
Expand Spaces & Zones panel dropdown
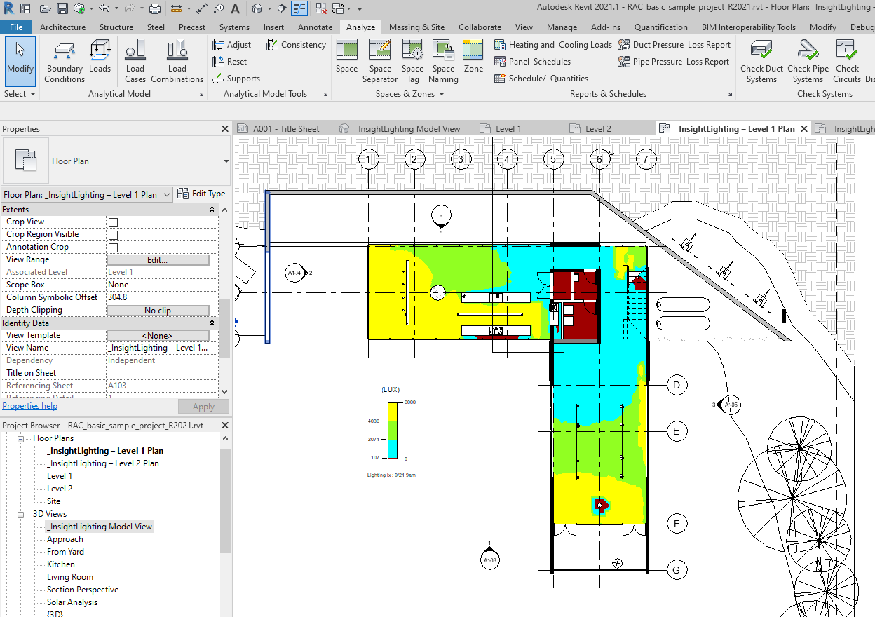coord(410,94)
